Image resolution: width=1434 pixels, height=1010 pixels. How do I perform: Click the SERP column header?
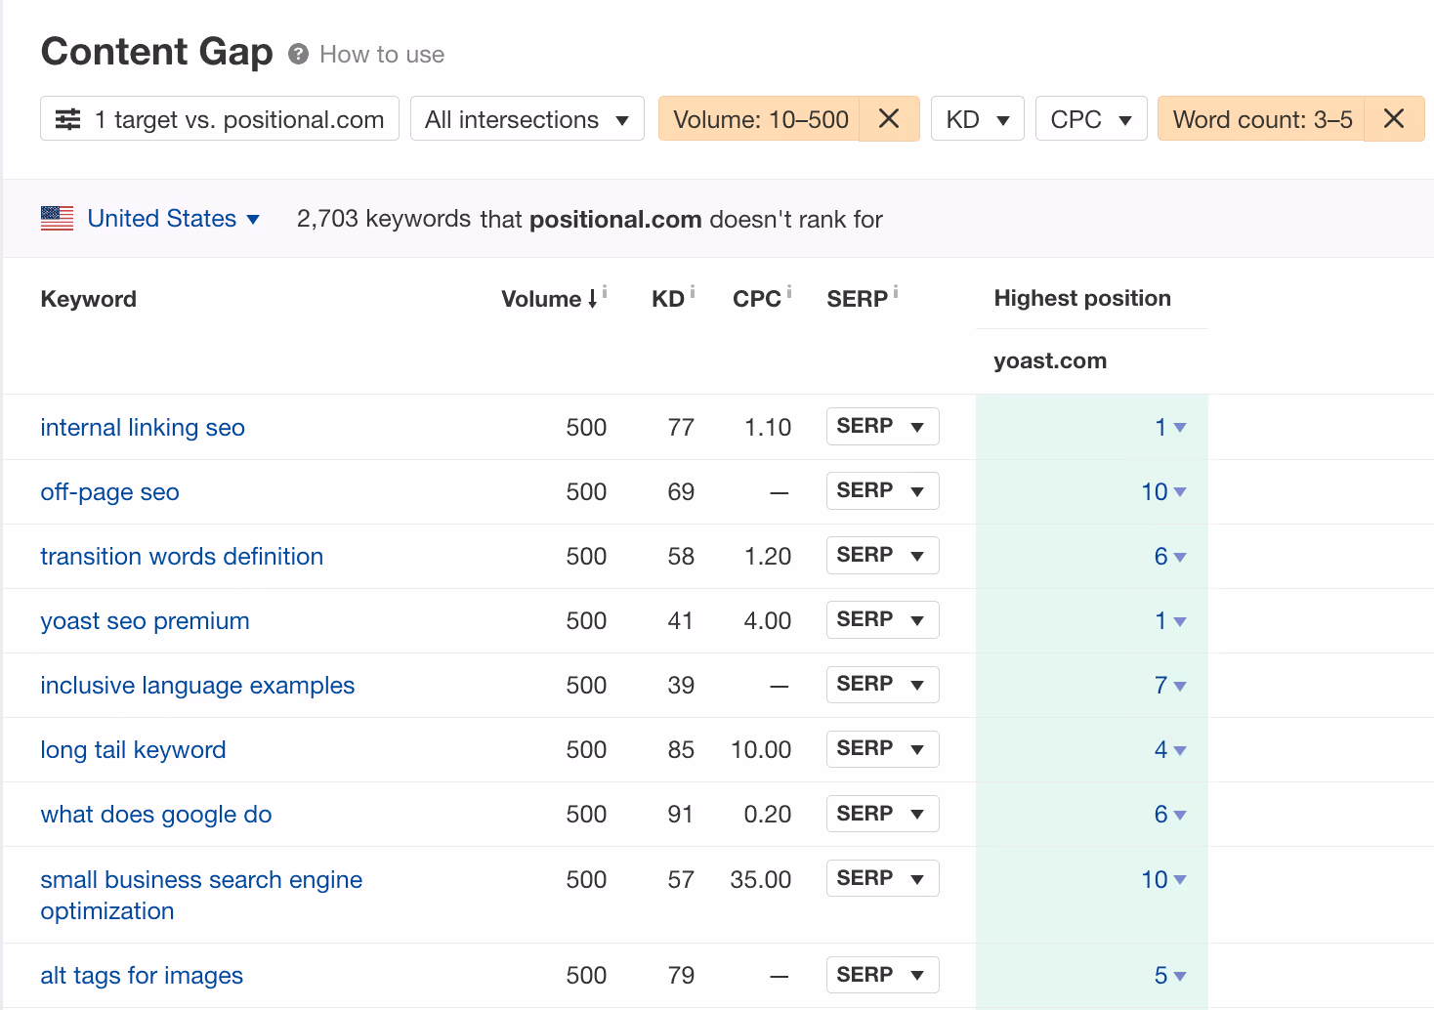857,299
